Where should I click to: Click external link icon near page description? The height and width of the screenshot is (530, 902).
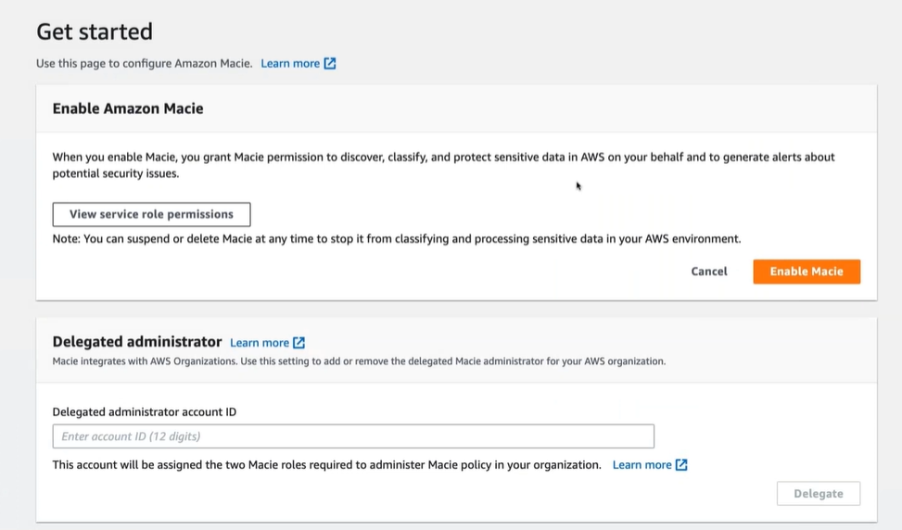click(x=330, y=63)
